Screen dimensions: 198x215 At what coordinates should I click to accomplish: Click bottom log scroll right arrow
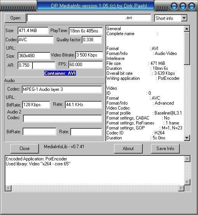point(181,188)
